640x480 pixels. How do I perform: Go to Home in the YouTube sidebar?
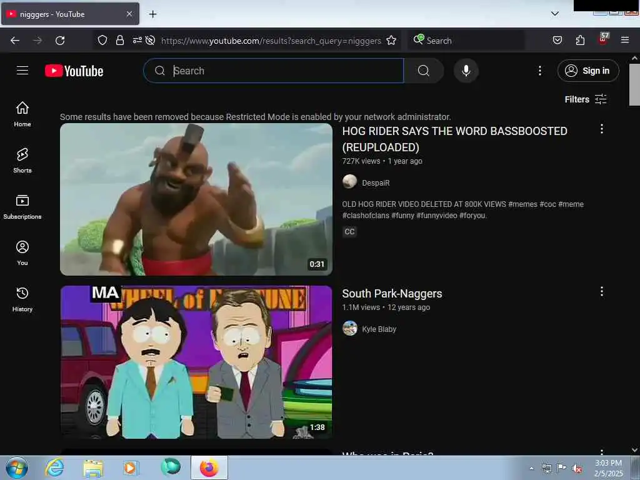click(x=22, y=114)
